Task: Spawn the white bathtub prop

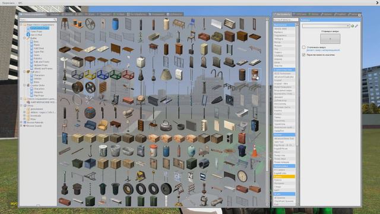Action: (x=242, y=112)
